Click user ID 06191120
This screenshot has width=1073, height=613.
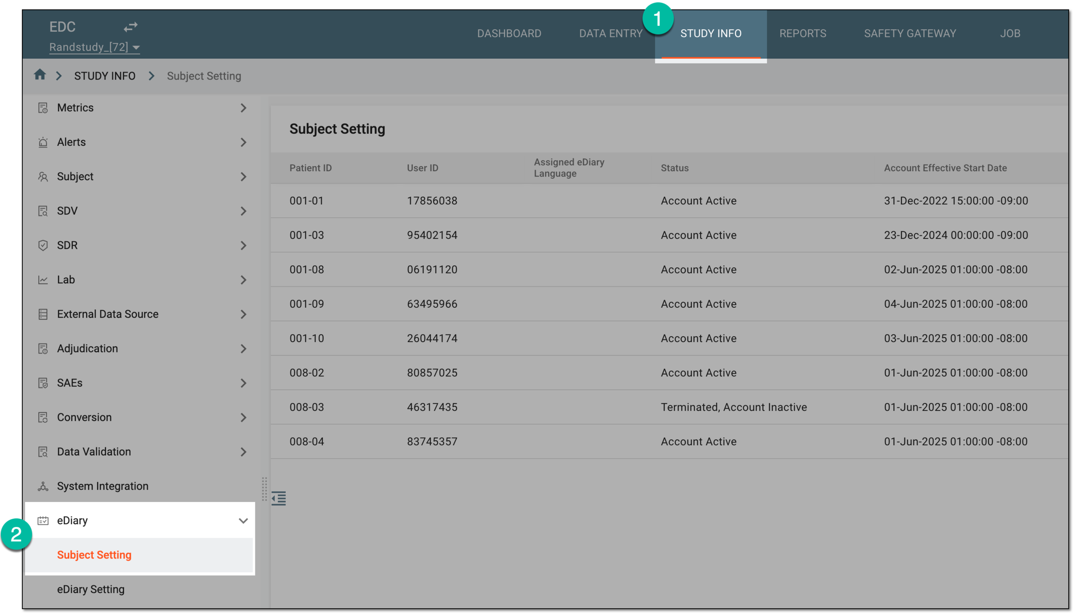coord(432,269)
